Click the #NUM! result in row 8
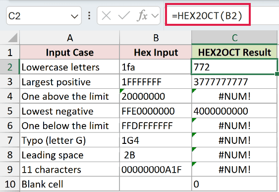The height and width of the screenshot is (192, 279). (x=234, y=155)
